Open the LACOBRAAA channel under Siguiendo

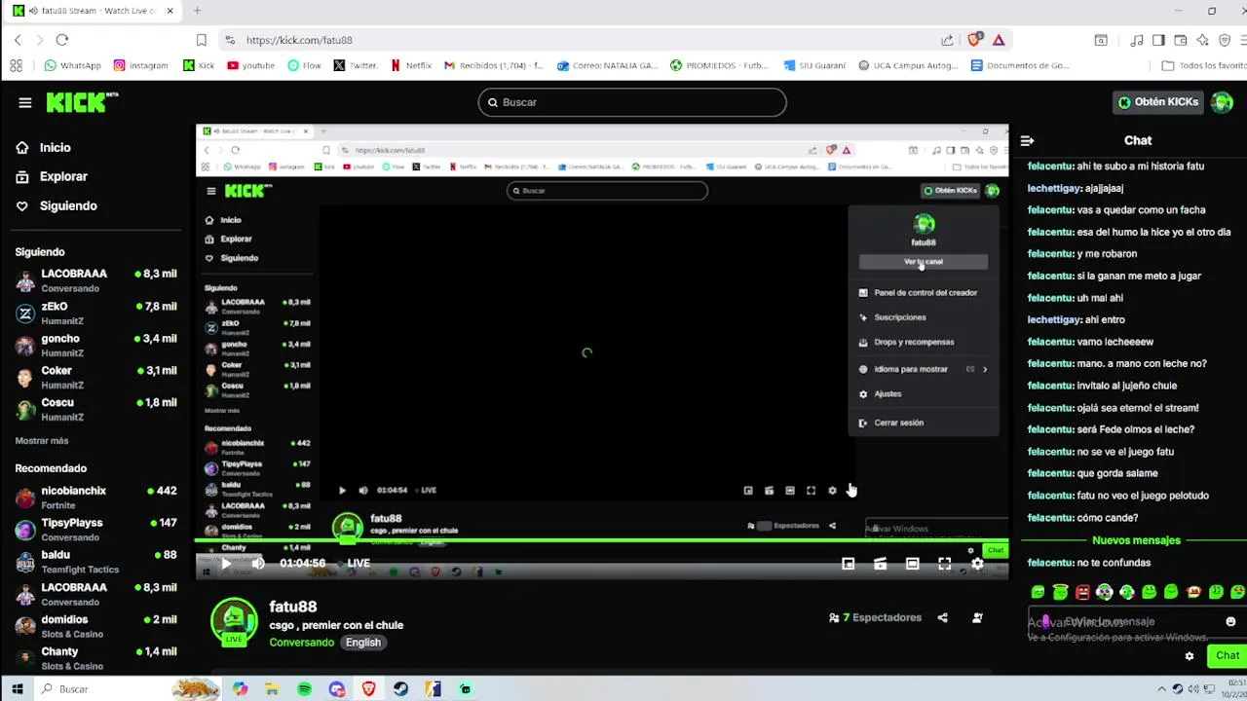[95, 280]
